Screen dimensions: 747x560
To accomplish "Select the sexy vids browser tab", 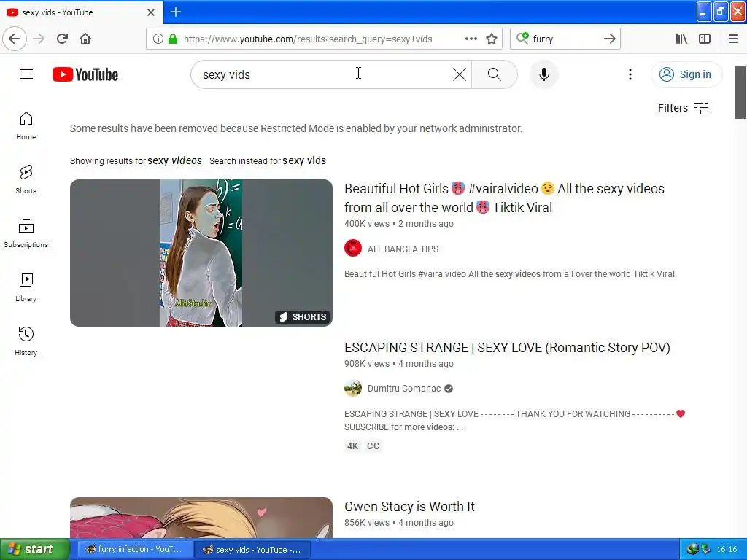I will [x=81, y=12].
